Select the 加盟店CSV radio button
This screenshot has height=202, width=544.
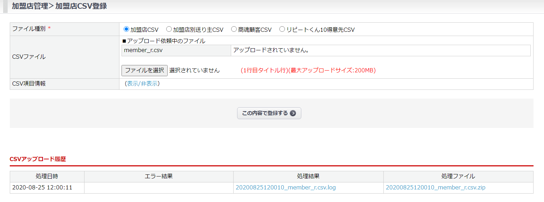126,29
